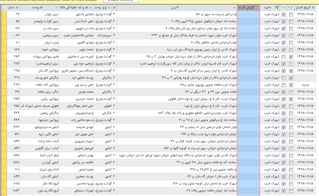Toggle unchecked box near date in سوپر گوشت ولیعصر row
This screenshot has height=196, width=319.
291,21
